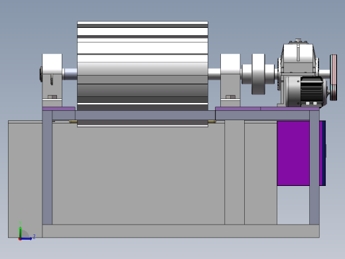The image size is (345, 259).
Task: Click the blue Z axis of the triad
Action: click(26, 238)
